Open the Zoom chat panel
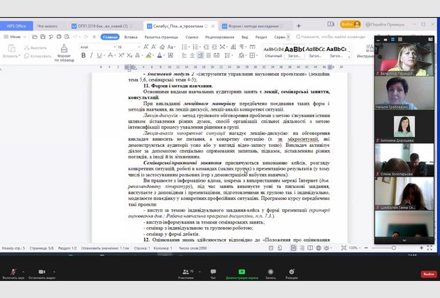The height and width of the screenshot is (298, 440). pos(214,270)
